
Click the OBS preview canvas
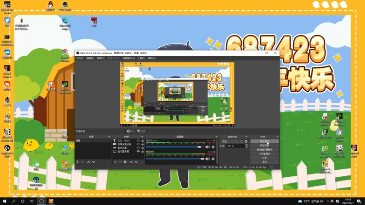pyautogui.click(x=177, y=94)
